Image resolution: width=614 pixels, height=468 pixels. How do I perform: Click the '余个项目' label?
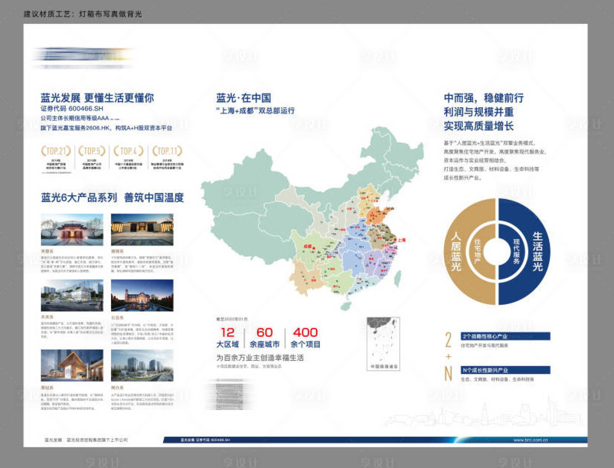click(x=305, y=344)
